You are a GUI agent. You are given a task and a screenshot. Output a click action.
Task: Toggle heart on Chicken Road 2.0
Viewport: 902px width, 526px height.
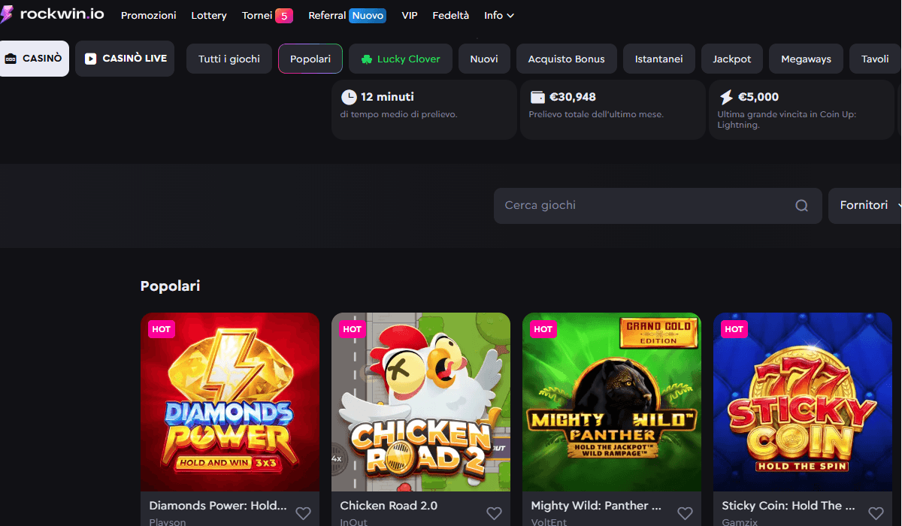tap(494, 513)
